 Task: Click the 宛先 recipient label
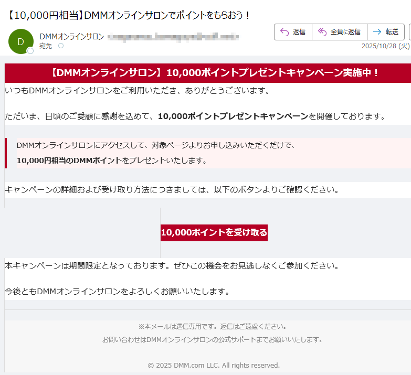(x=46, y=46)
